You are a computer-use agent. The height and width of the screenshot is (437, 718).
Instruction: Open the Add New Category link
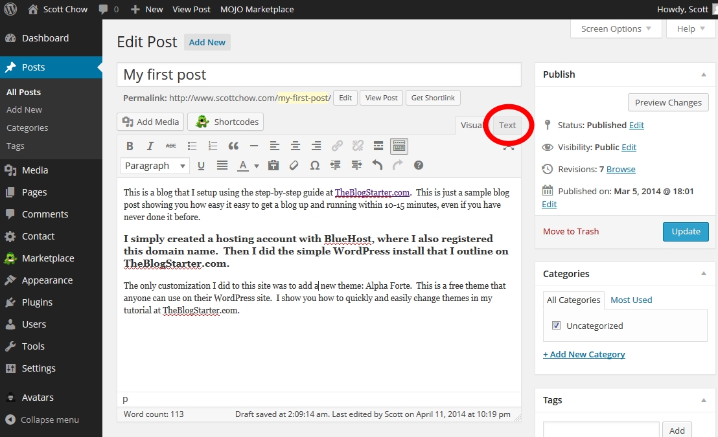pos(584,354)
